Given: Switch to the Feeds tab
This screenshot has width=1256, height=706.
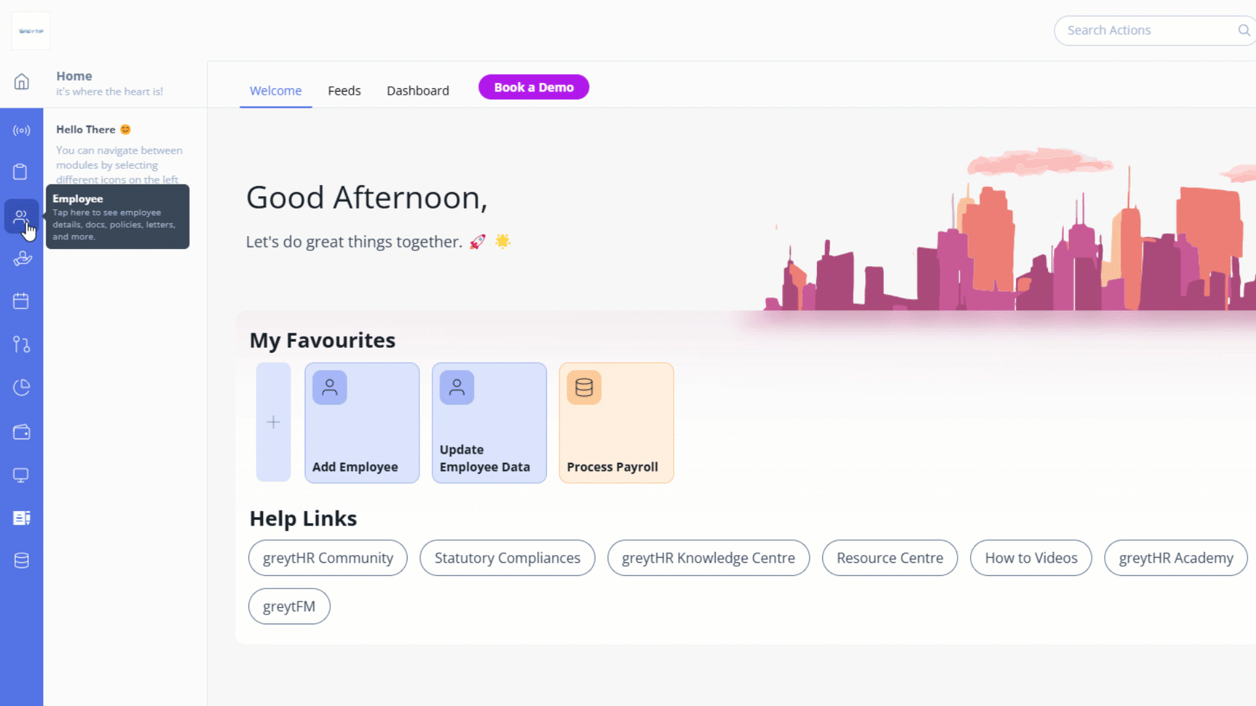Looking at the screenshot, I should click(x=344, y=91).
